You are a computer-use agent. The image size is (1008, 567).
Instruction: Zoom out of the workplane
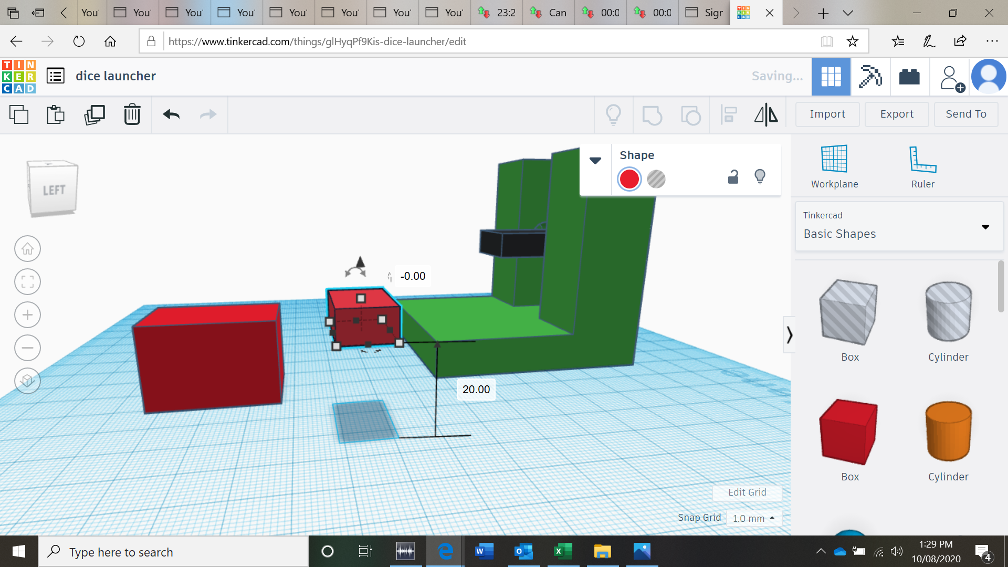(27, 348)
